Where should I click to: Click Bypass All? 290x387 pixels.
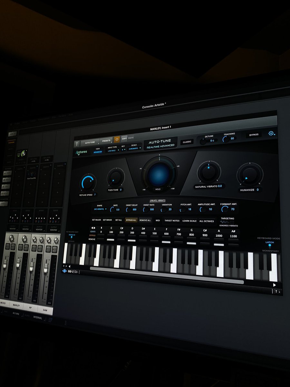pos(131,220)
